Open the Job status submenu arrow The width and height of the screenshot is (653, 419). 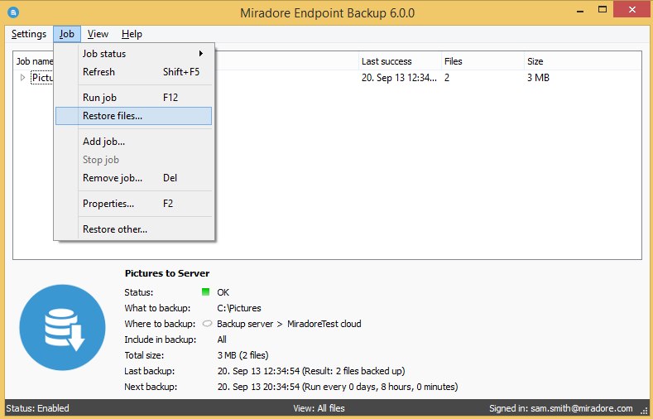(201, 53)
